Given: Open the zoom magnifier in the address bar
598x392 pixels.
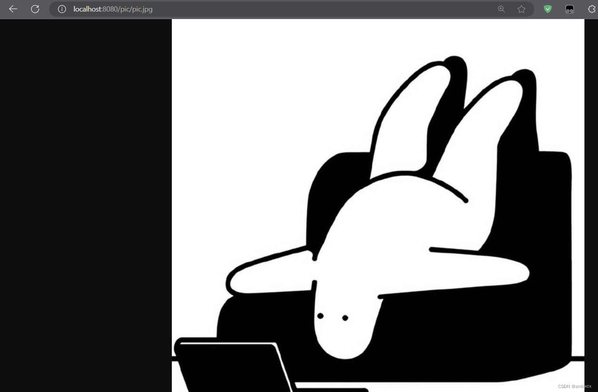Looking at the screenshot, I should point(502,9).
